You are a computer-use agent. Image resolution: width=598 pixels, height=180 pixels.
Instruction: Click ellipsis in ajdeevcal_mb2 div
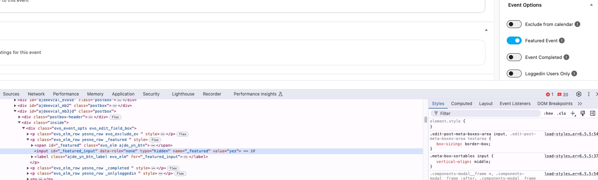pos(115,106)
